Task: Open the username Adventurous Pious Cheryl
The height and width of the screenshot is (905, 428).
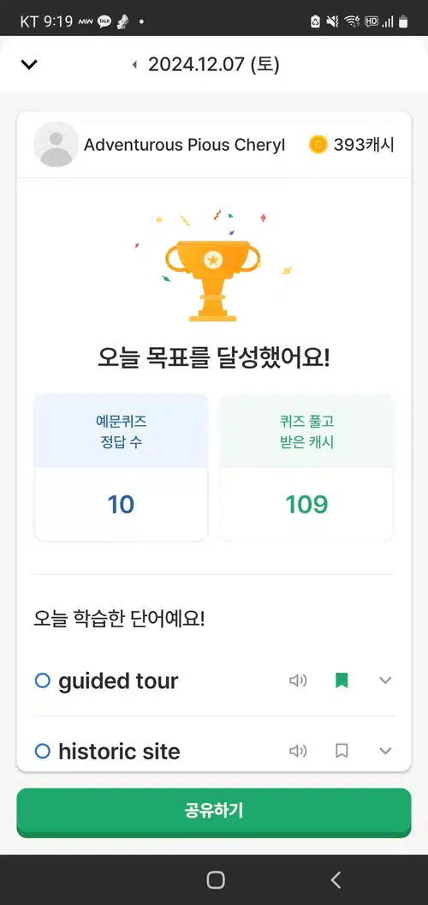Action: point(185,145)
